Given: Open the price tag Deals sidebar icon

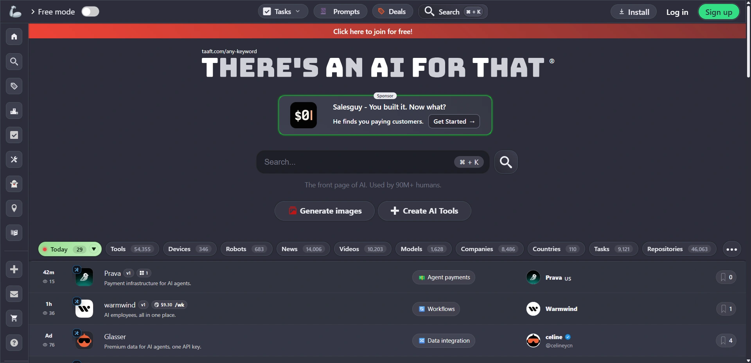Looking at the screenshot, I should pyautogui.click(x=14, y=86).
